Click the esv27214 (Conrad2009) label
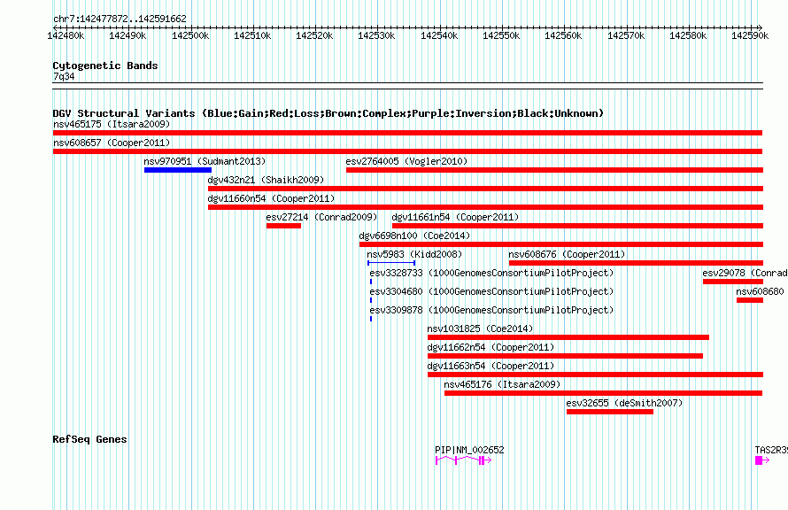 click(321, 217)
